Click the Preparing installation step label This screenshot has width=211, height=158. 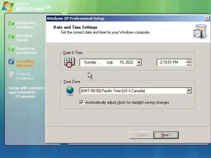pyautogui.click(x=26, y=50)
